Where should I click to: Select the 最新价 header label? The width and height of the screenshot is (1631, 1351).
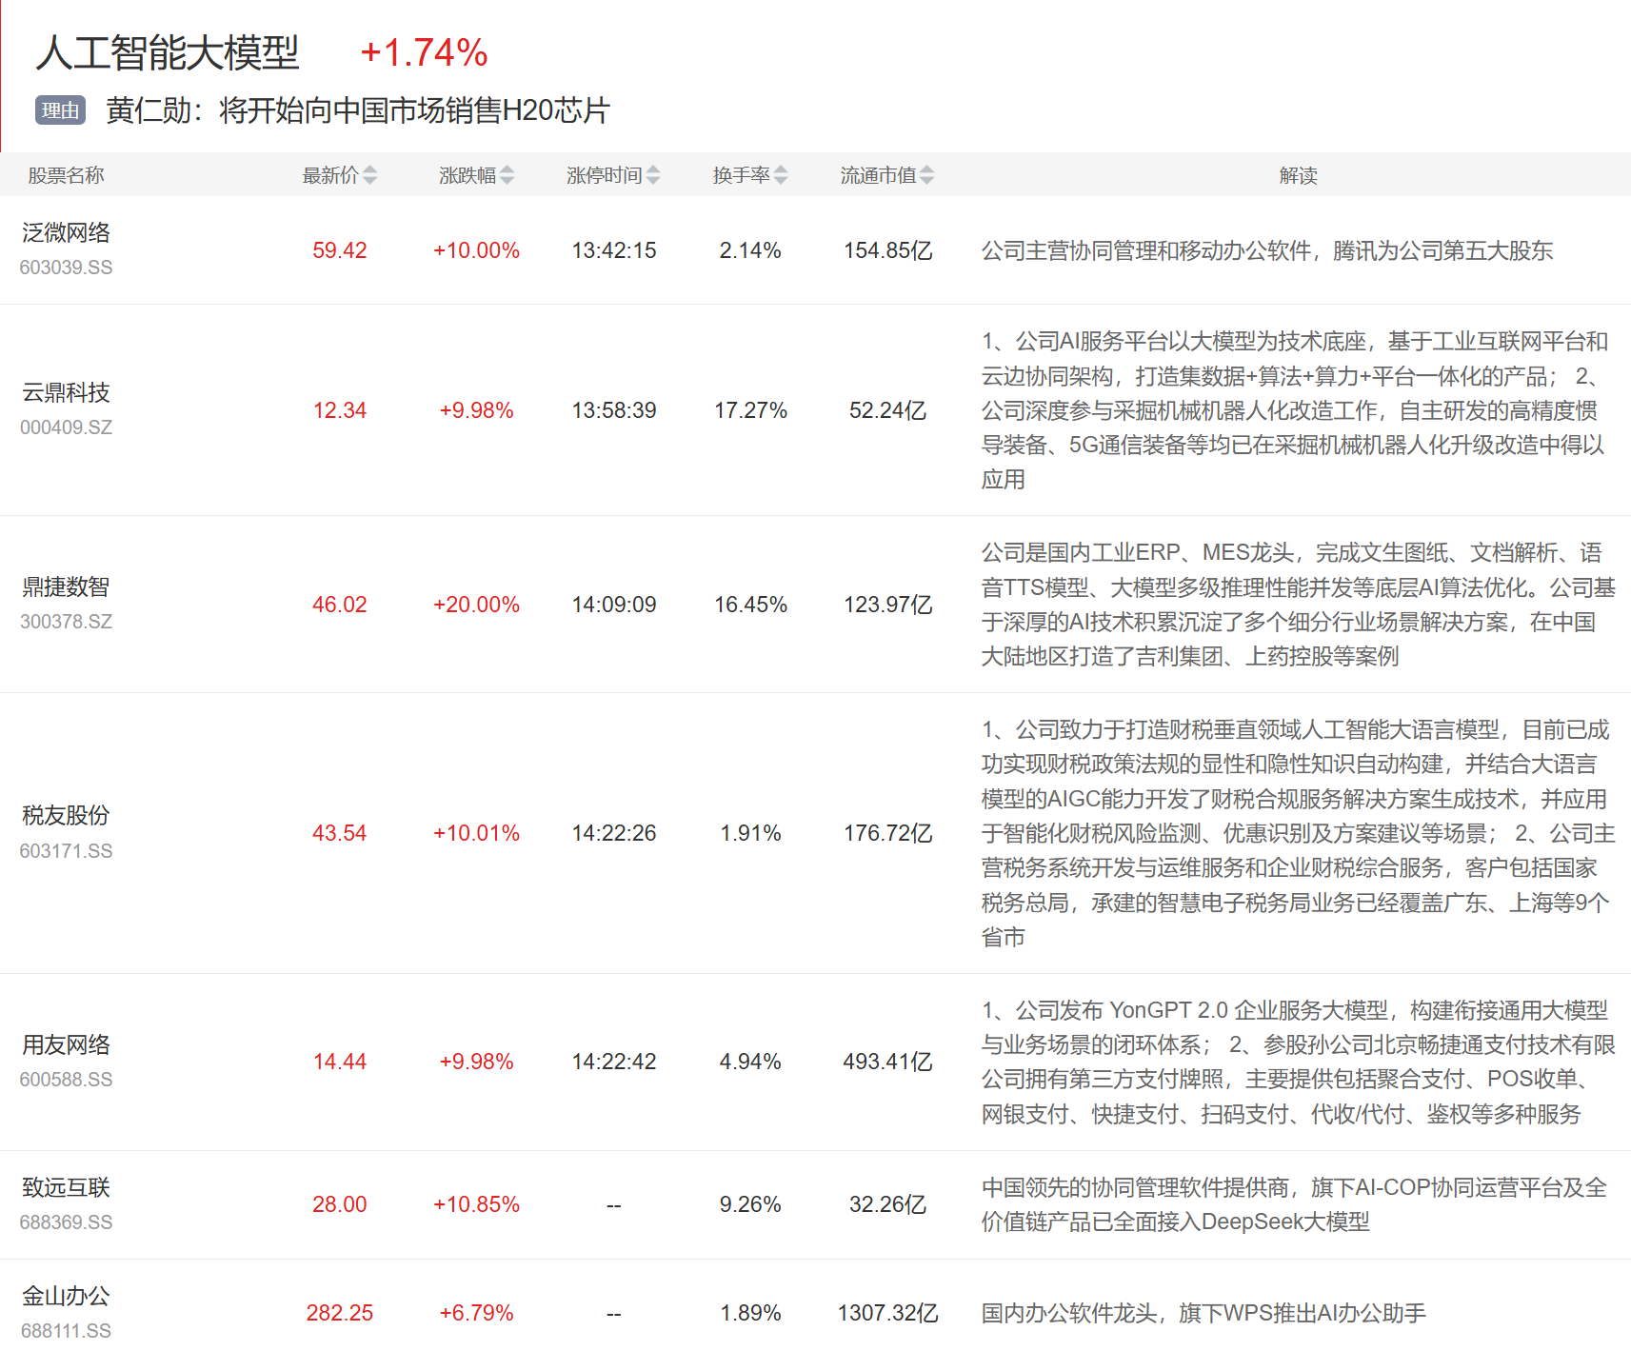(330, 175)
